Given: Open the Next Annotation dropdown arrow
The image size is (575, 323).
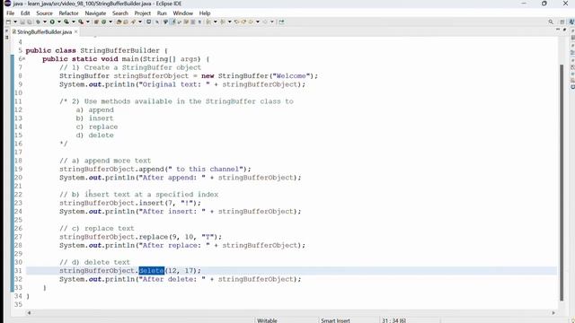Looking at the screenshot, I should tap(216, 22).
